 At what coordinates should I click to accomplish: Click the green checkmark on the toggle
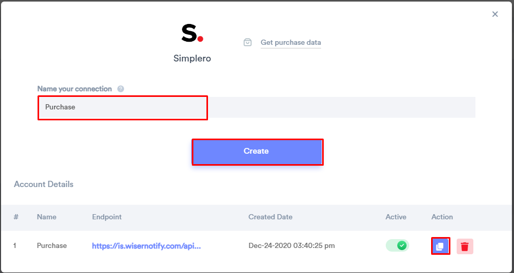402,245
